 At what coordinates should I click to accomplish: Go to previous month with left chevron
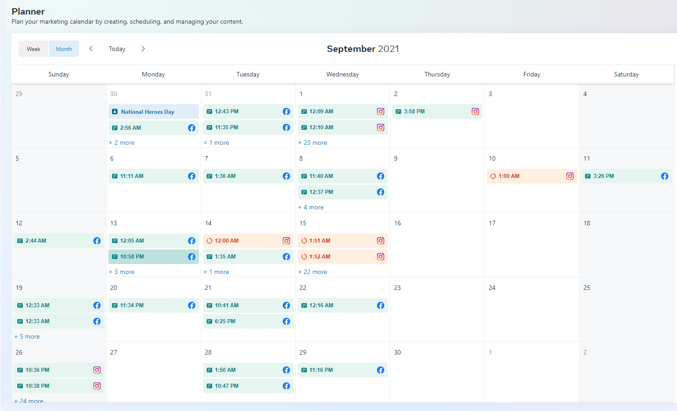pyautogui.click(x=91, y=49)
